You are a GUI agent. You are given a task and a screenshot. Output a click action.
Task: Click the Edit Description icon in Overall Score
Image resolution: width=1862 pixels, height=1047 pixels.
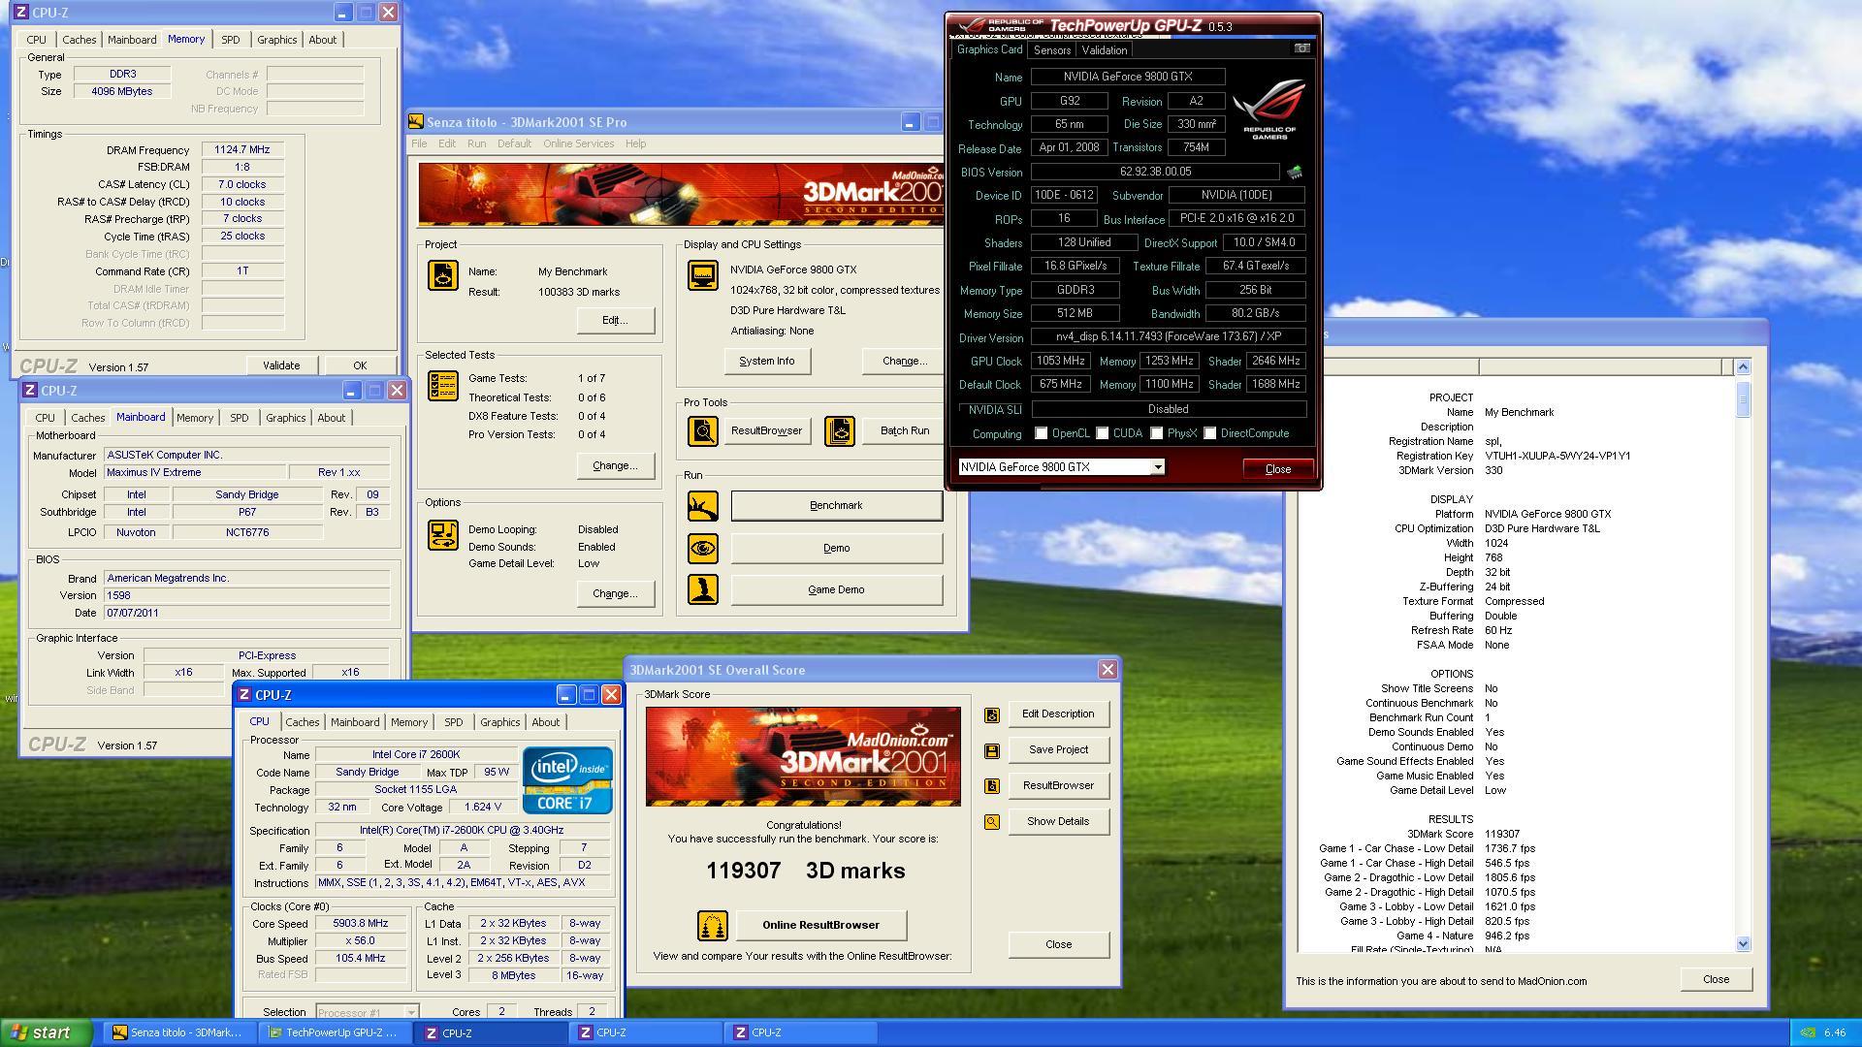coord(991,714)
